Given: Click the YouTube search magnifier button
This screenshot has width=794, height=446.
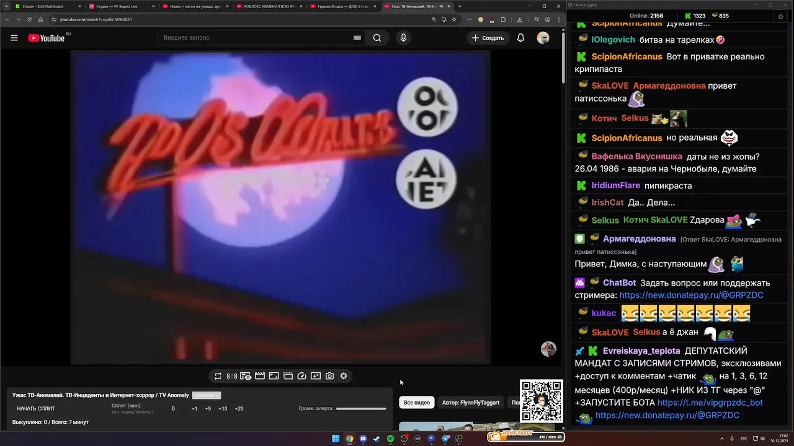Looking at the screenshot, I should coord(377,38).
